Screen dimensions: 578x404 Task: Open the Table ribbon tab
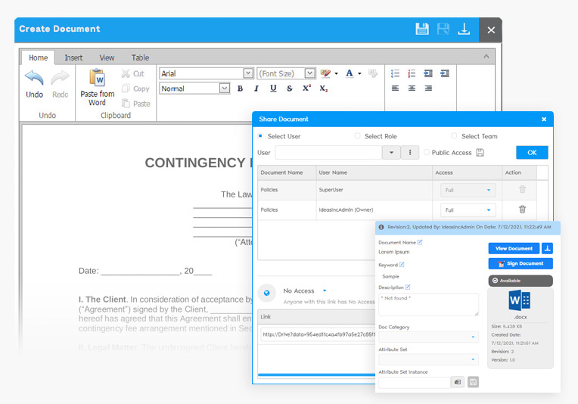tap(140, 57)
